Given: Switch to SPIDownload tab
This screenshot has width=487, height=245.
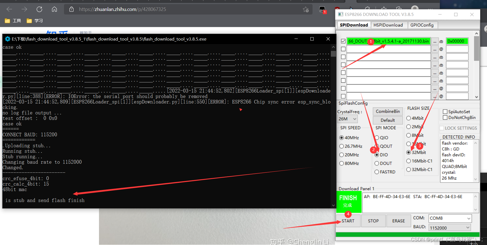Looking at the screenshot, I should pos(354,25).
